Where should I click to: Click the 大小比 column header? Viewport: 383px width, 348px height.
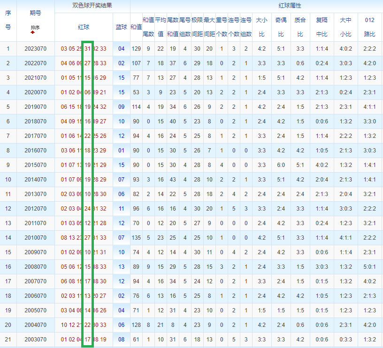261,27
